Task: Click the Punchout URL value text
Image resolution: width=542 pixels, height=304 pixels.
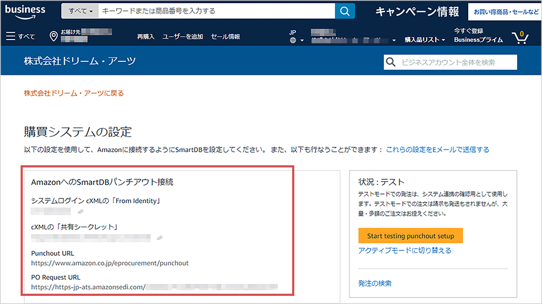Action: 110,263
